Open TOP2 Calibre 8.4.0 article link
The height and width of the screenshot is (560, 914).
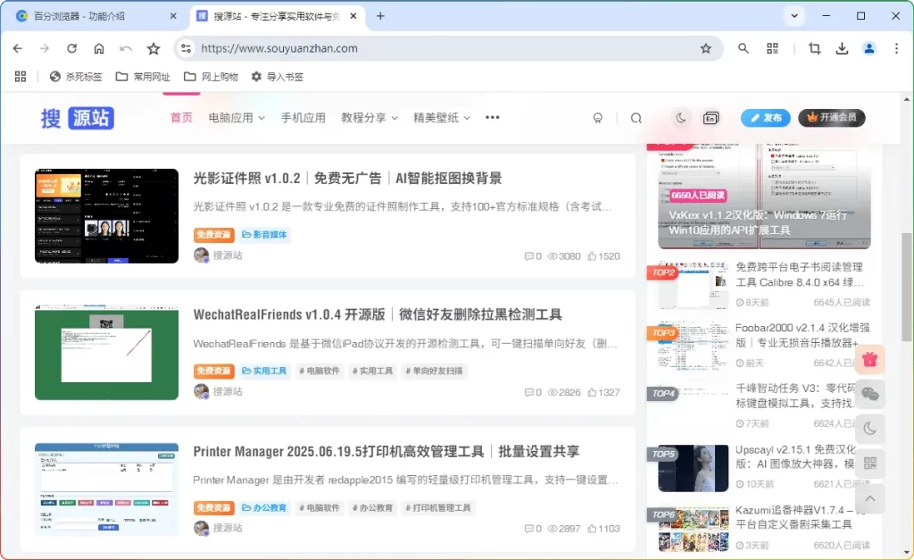coord(799,275)
